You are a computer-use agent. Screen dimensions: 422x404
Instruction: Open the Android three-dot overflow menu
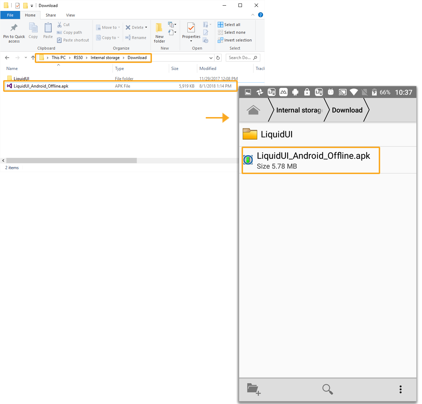click(401, 389)
